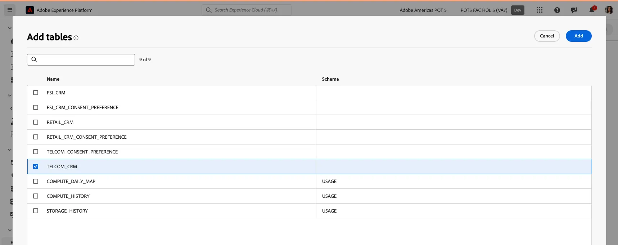Select the RETAIL_CRM table name
Viewport: 618px width, 245px height.
tap(60, 122)
